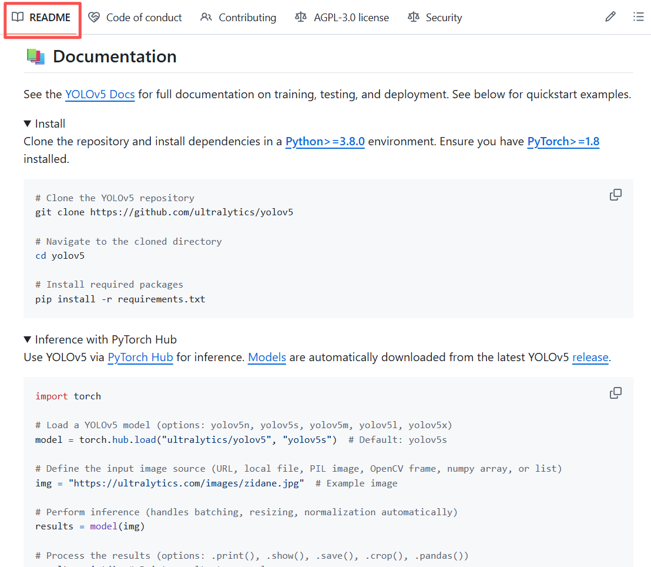
Task: Click the book icon on README tab
Action: click(x=18, y=17)
